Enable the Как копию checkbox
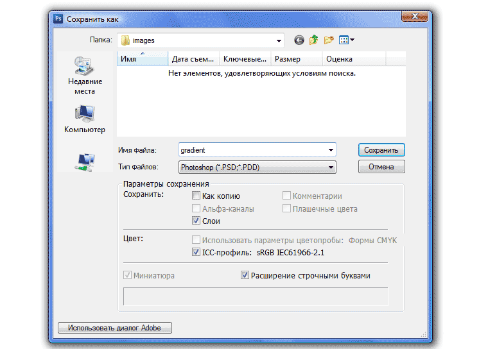The width and height of the screenshot is (488, 349). click(x=196, y=196)
